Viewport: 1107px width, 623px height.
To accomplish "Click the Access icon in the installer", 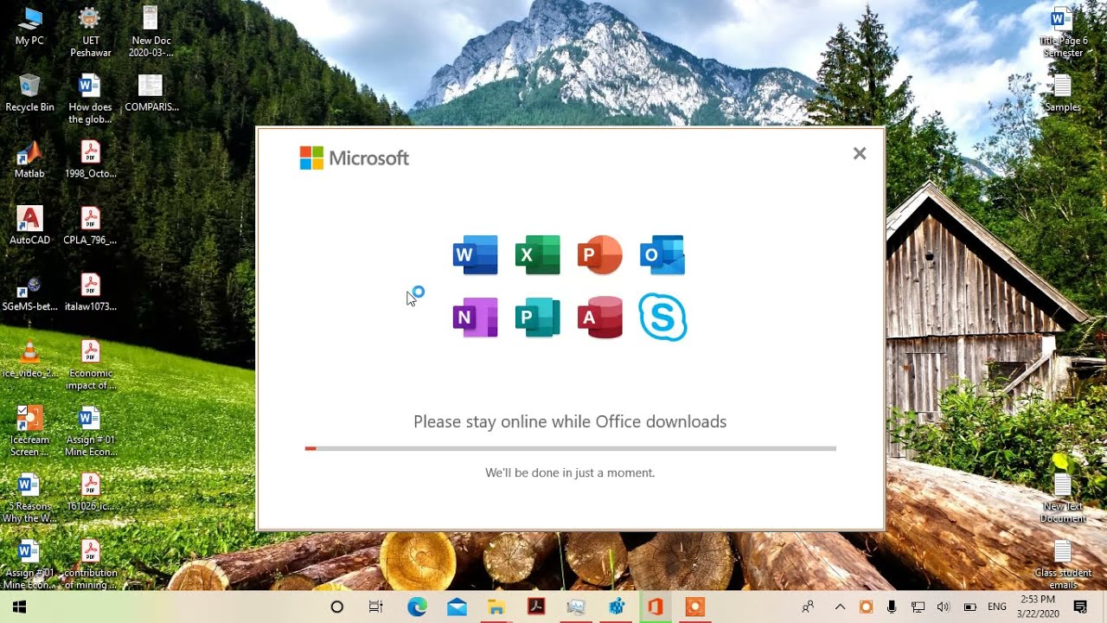I will coord(599,318).
